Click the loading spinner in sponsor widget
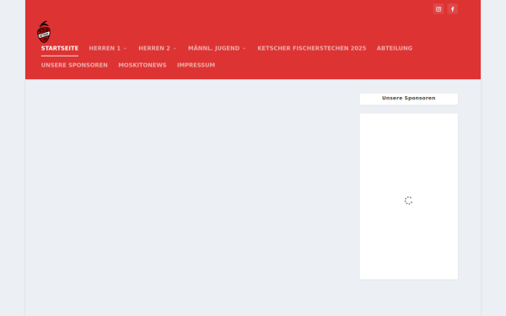The height and width of the screenshot is (316, 506). pyautogui.click(x=408, y=201)
